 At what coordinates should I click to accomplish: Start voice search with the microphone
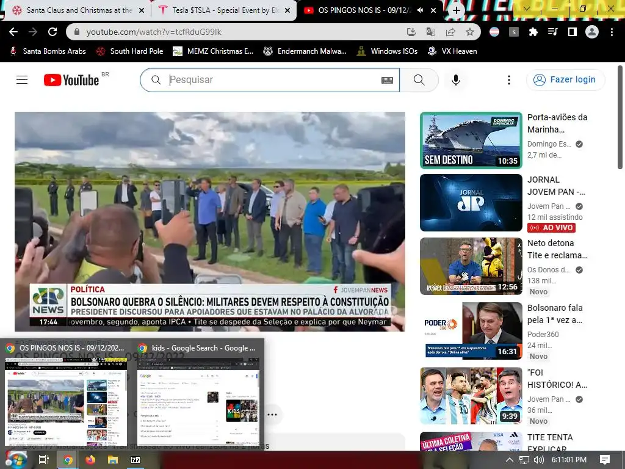point(455,80)
